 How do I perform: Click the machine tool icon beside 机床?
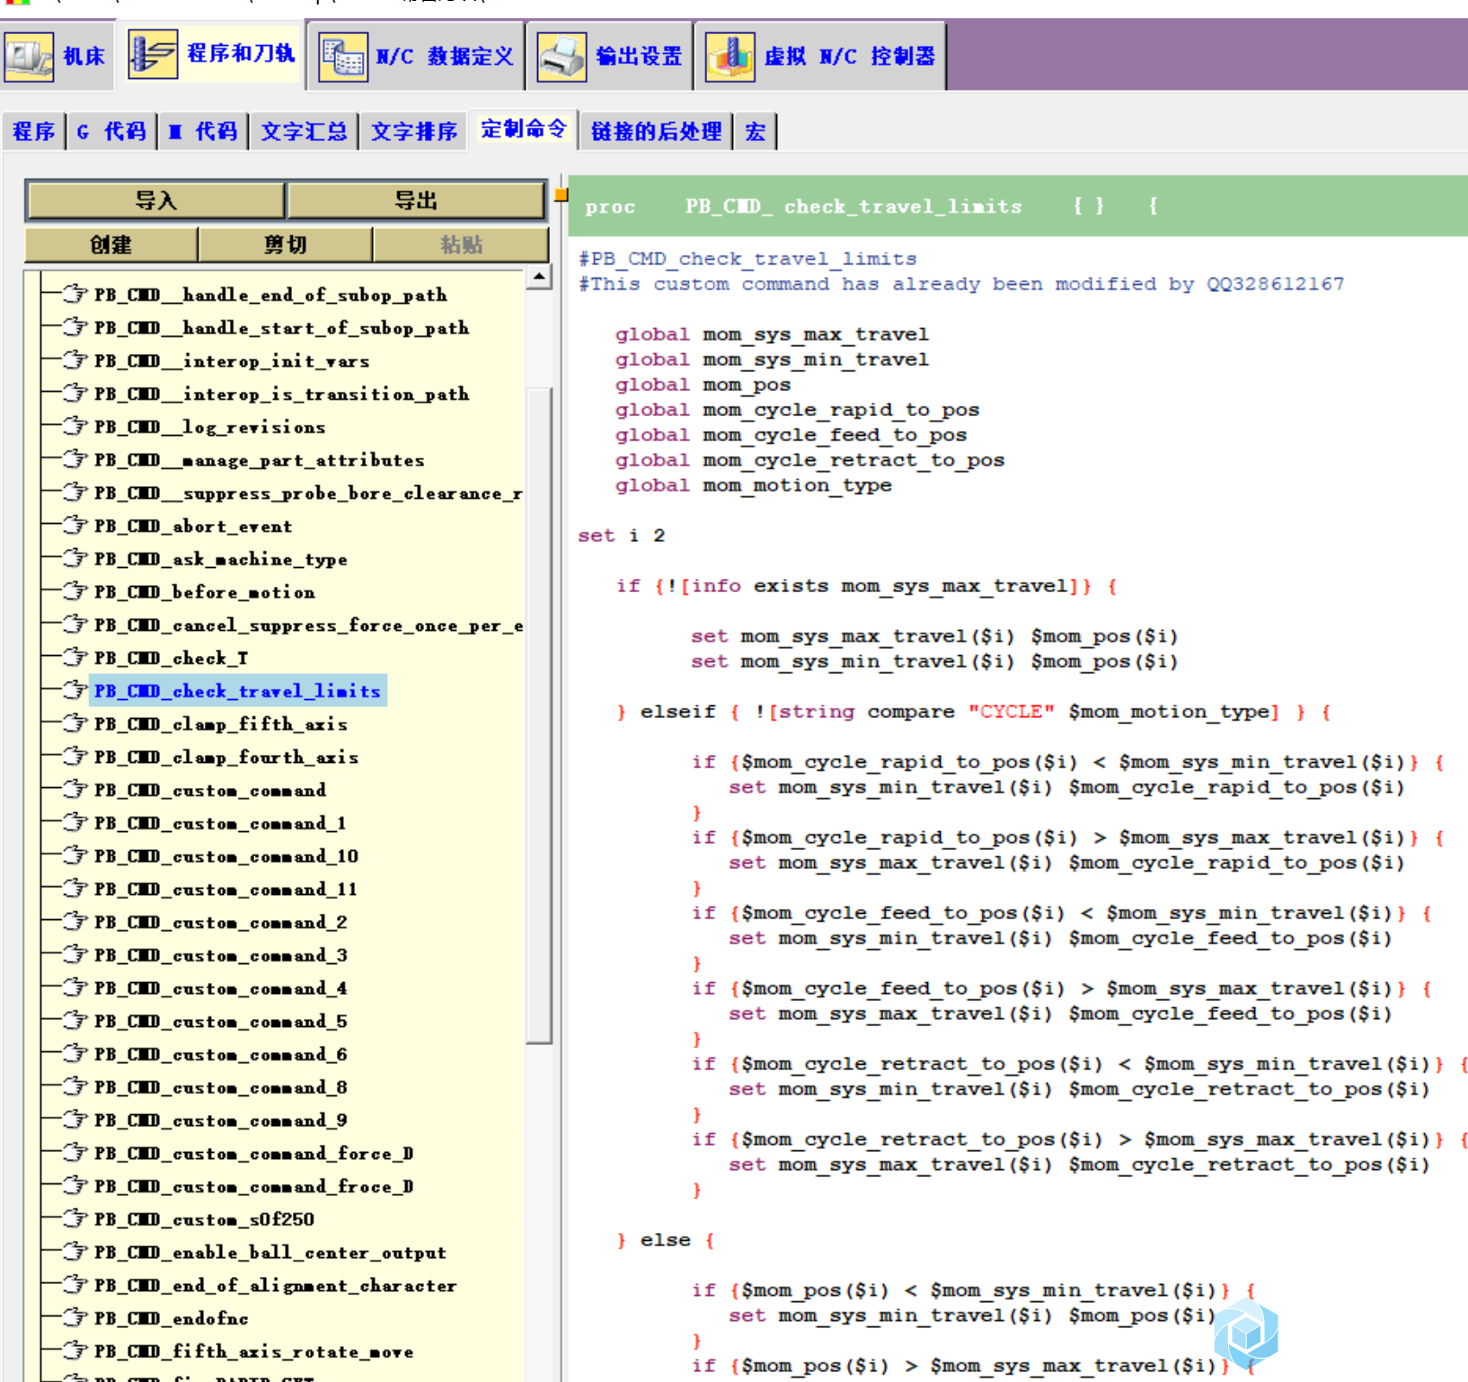[x=28, y=56]
